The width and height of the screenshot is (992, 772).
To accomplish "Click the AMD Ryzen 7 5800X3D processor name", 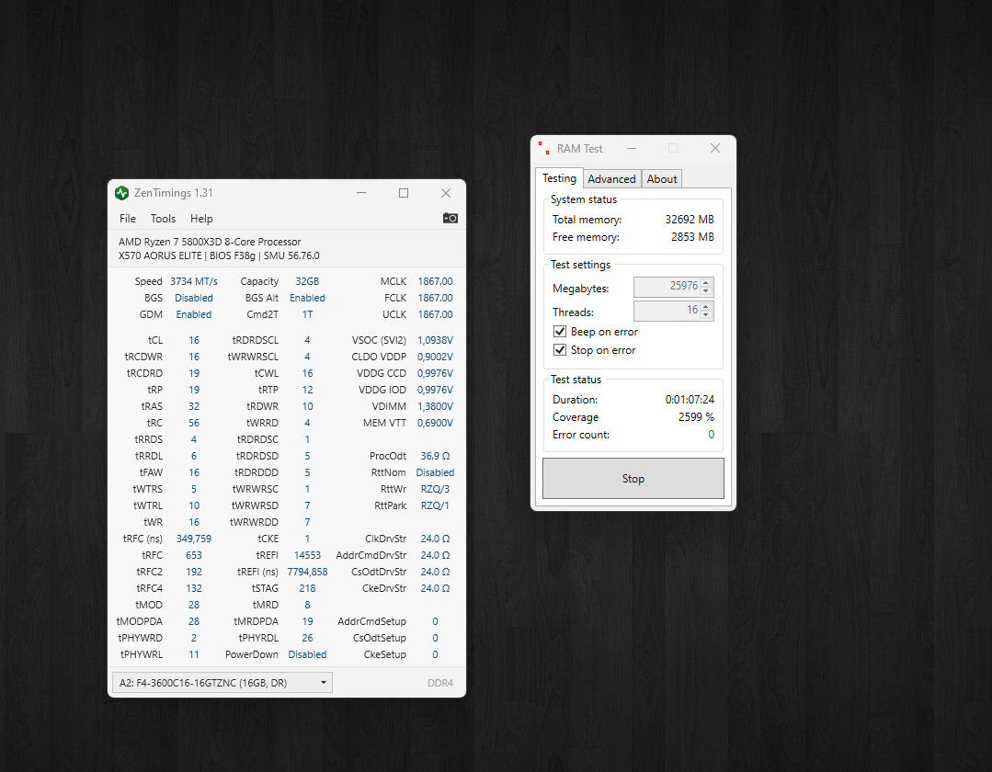I will pyautogui.click(x=210, y=242).
